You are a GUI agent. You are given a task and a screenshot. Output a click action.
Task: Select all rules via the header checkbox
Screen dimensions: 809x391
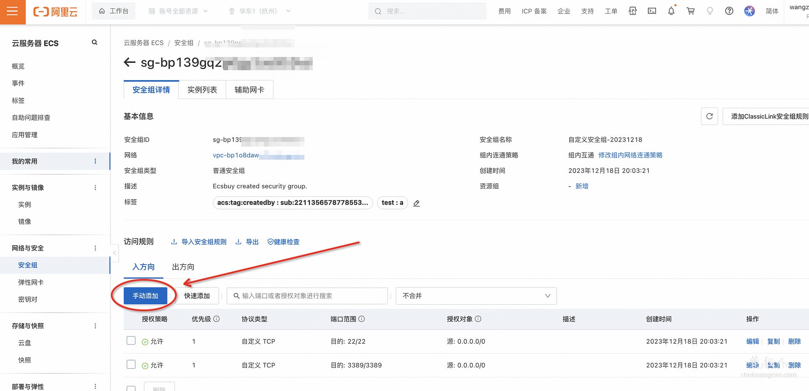131,319
